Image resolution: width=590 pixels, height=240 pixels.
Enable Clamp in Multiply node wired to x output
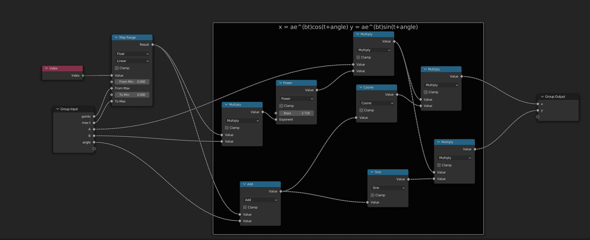click(x=426, y=92)
